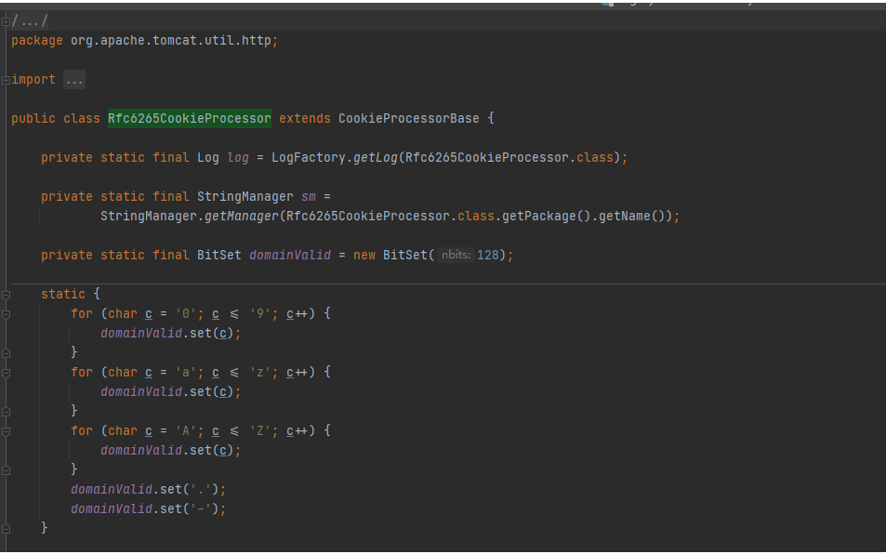Click the 'package' keyword
The height and width of the screenshot is (554, 886).
pyautogui.click(x=37, y=41)
